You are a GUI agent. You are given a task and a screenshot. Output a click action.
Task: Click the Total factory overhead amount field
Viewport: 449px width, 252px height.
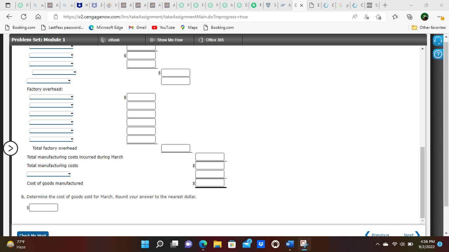176,148
